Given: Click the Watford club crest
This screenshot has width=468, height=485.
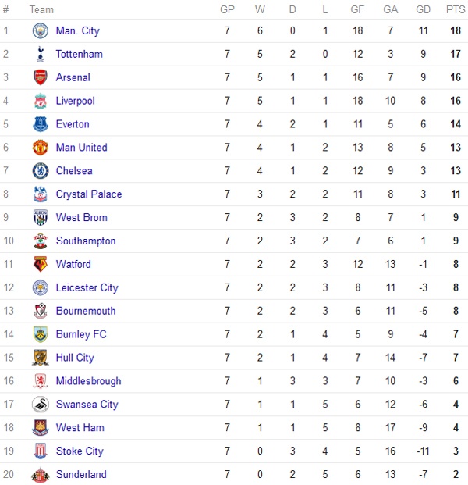Looking at the screenshot, I should 40,265.
